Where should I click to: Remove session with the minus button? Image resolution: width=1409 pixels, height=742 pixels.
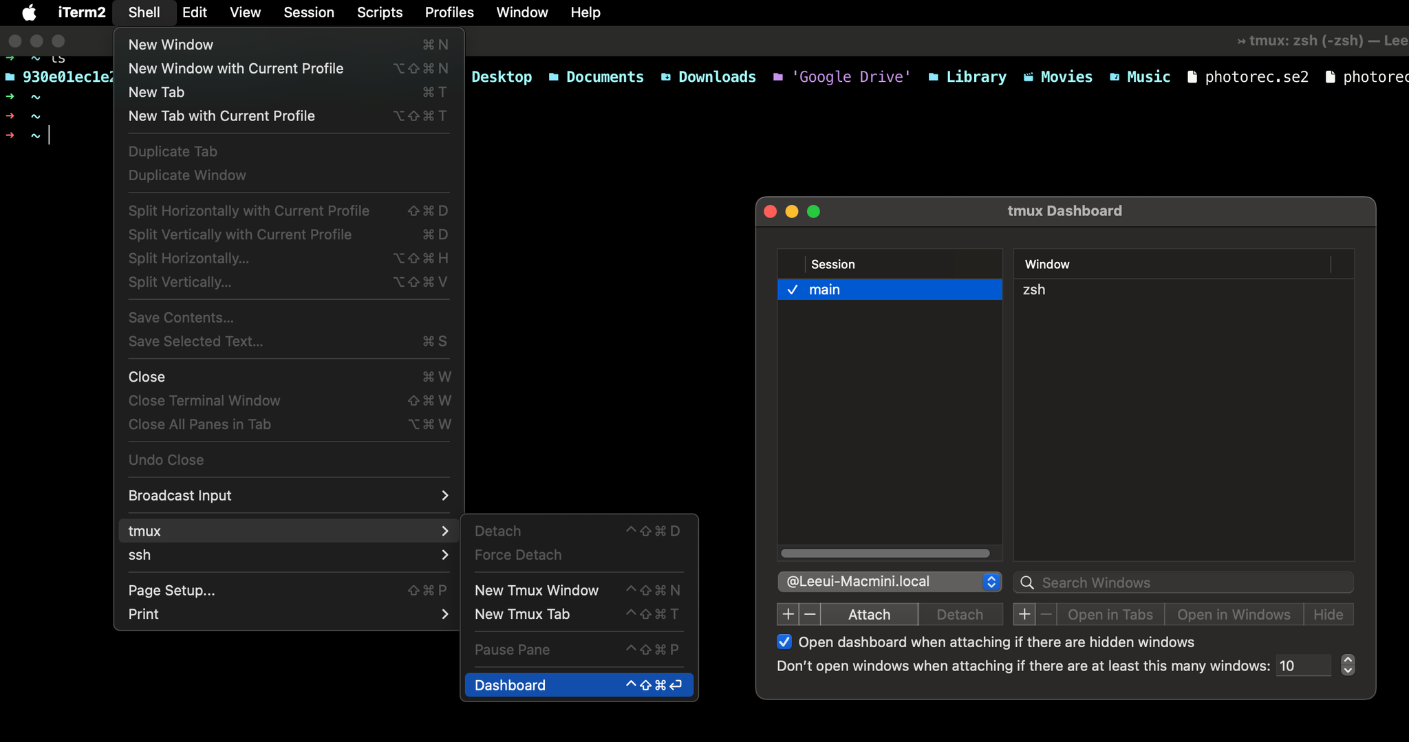tap(810, 614)
